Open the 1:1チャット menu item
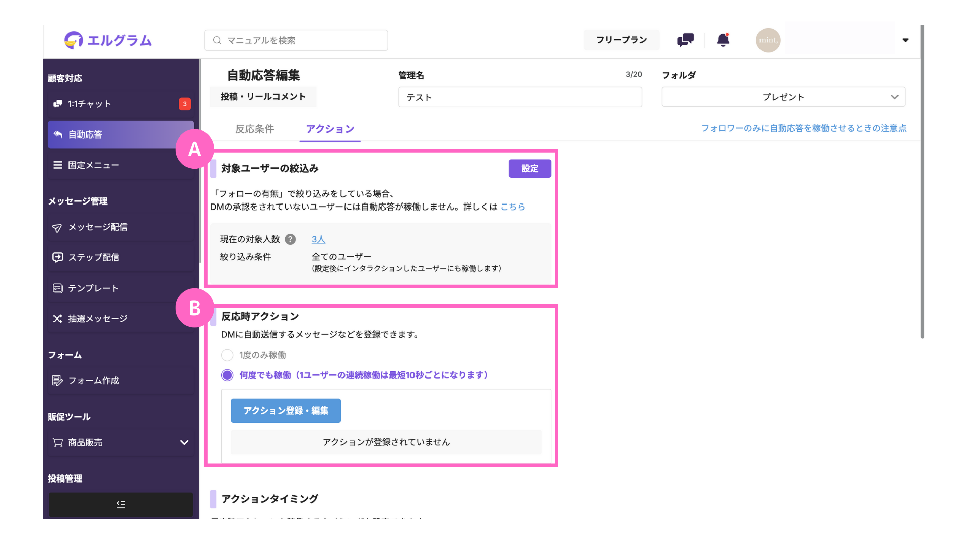The image size is (967, 544). tap(121, 104)
